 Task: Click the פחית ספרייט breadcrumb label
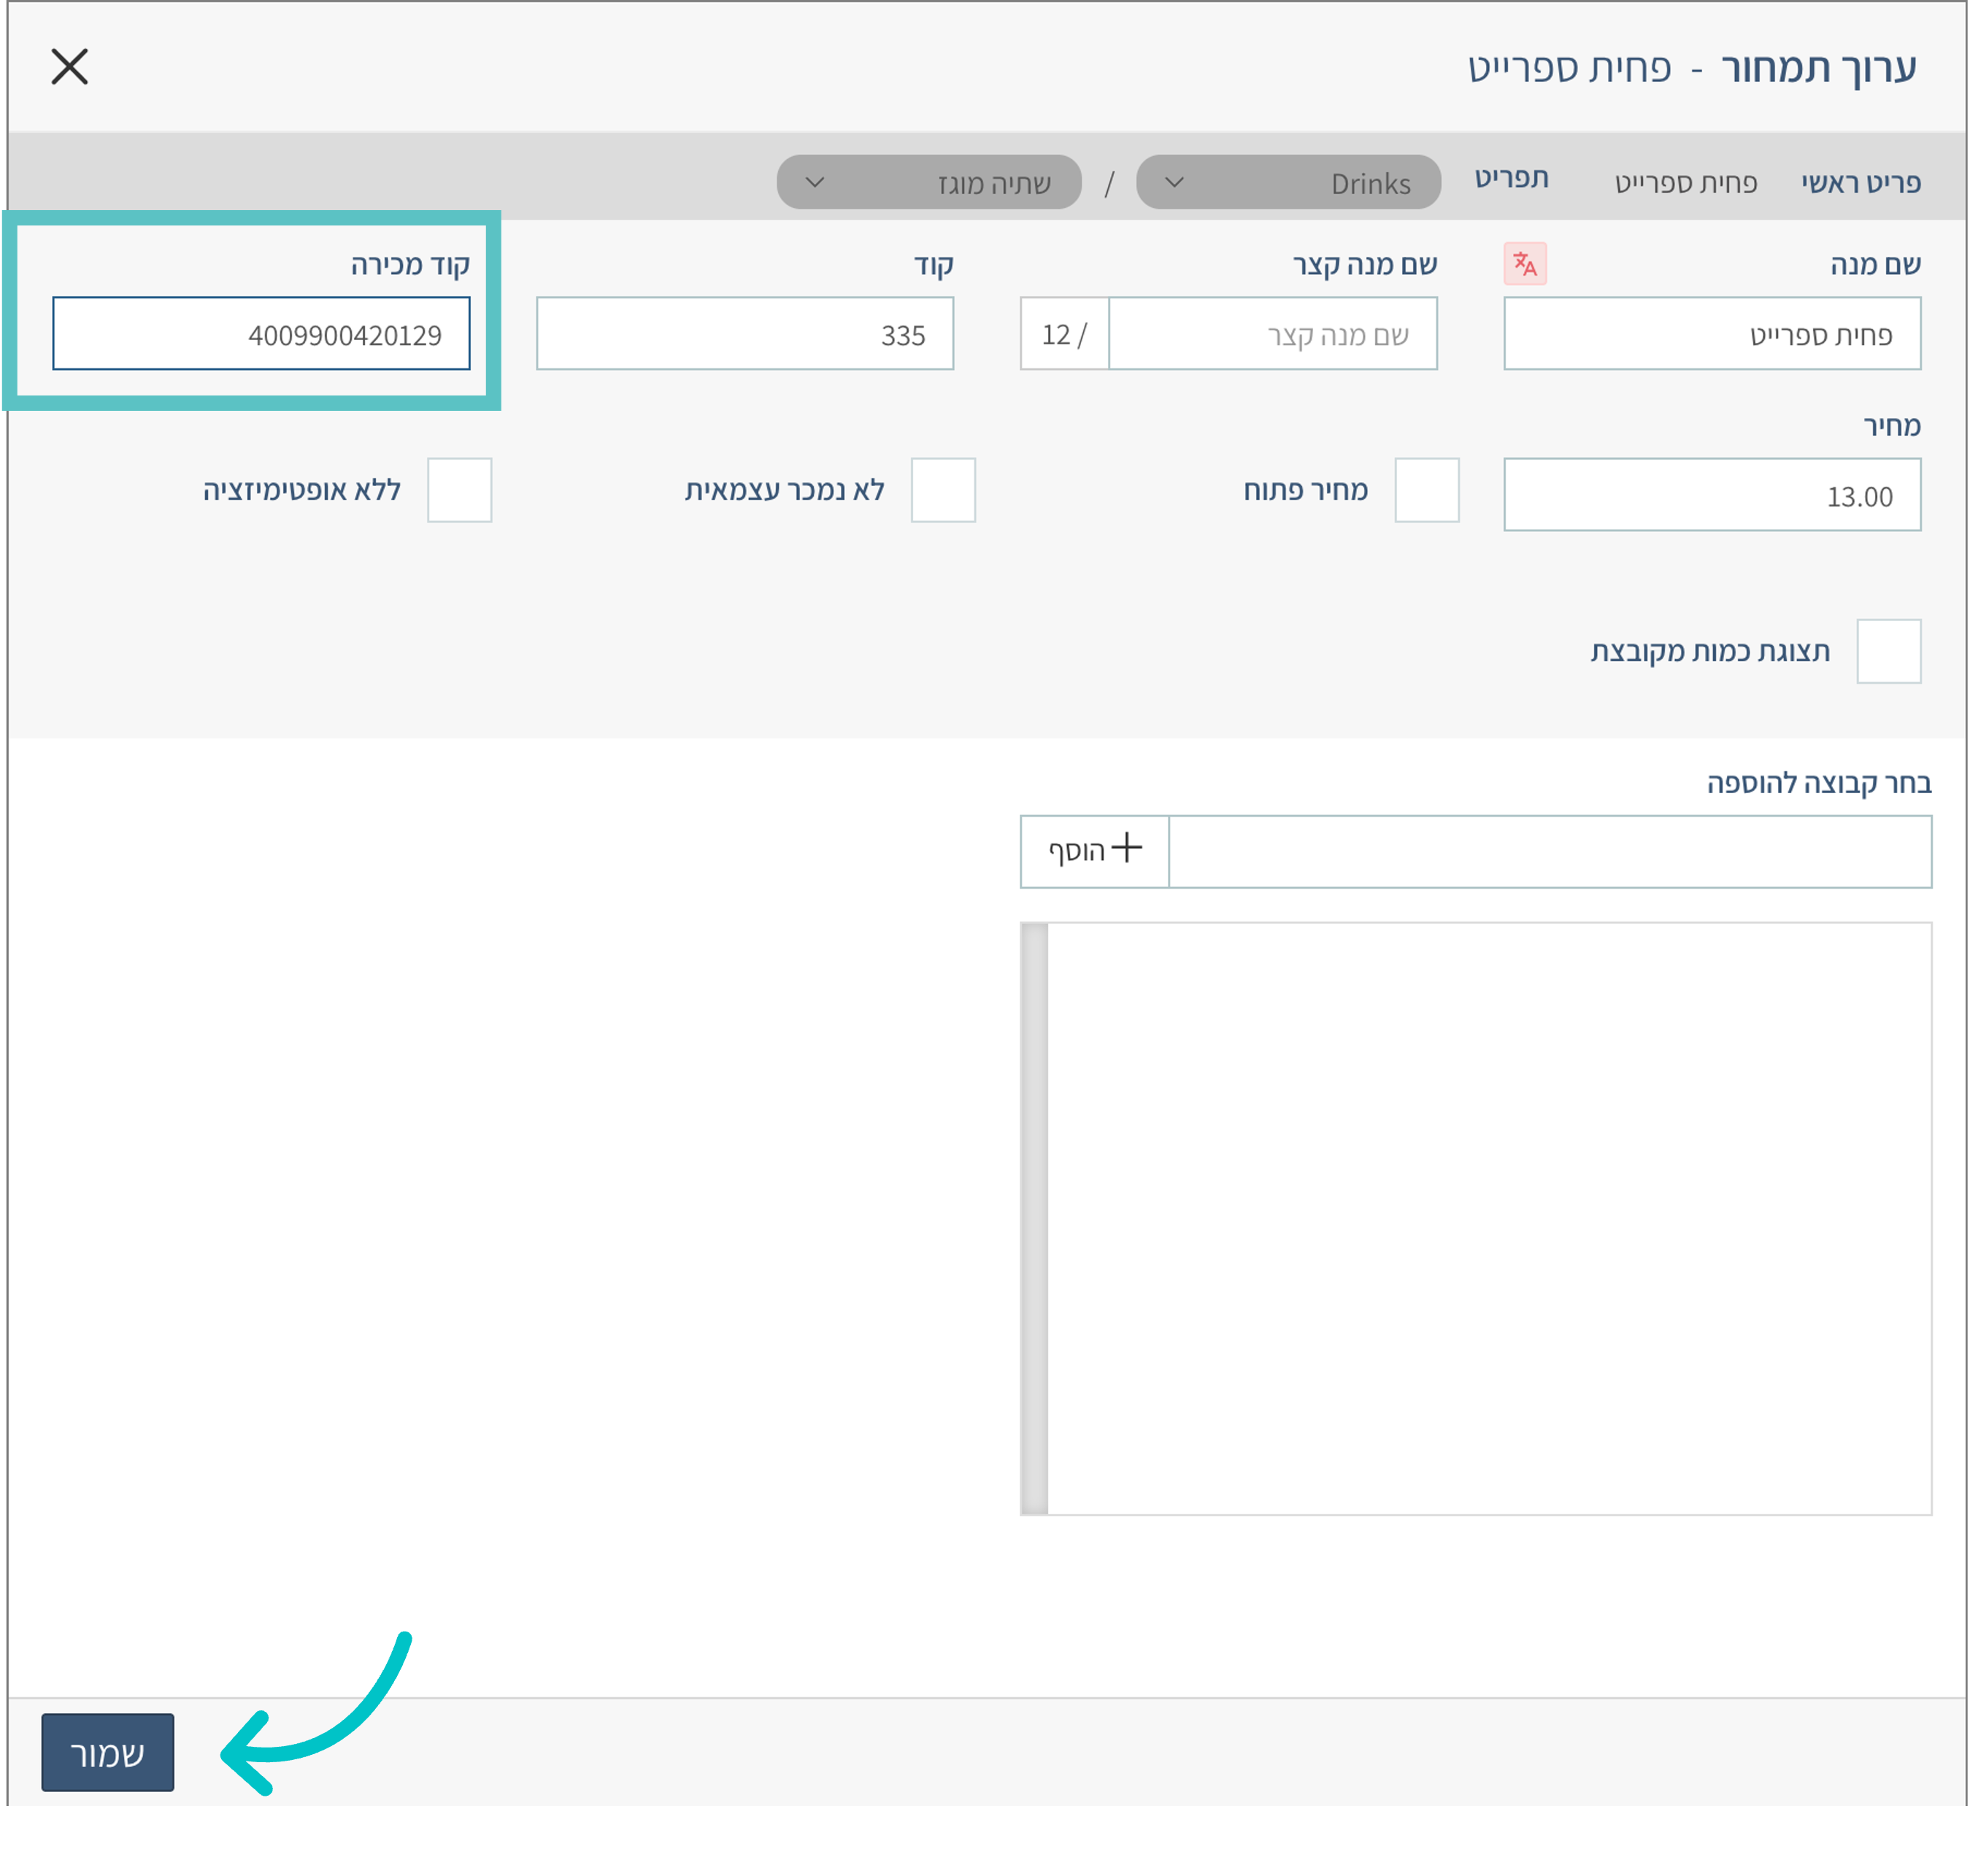tap(1685, 183)
